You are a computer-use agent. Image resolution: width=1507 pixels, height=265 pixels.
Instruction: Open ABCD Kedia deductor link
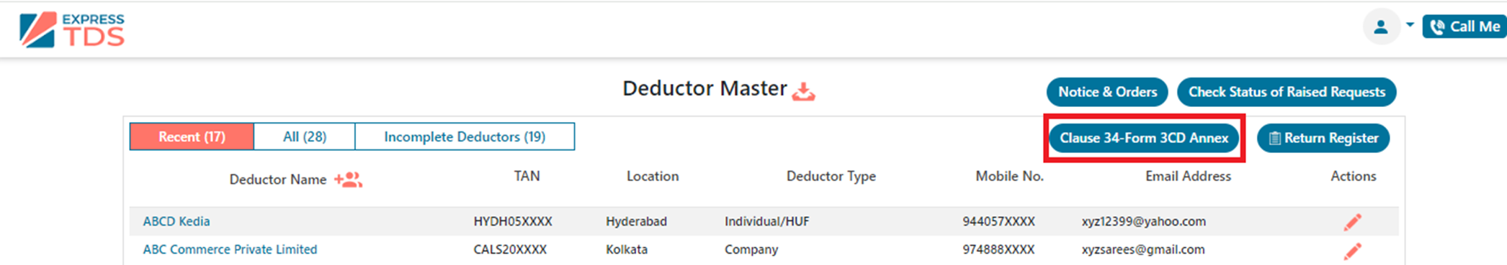pyautogui.click(x=176, y=221)
